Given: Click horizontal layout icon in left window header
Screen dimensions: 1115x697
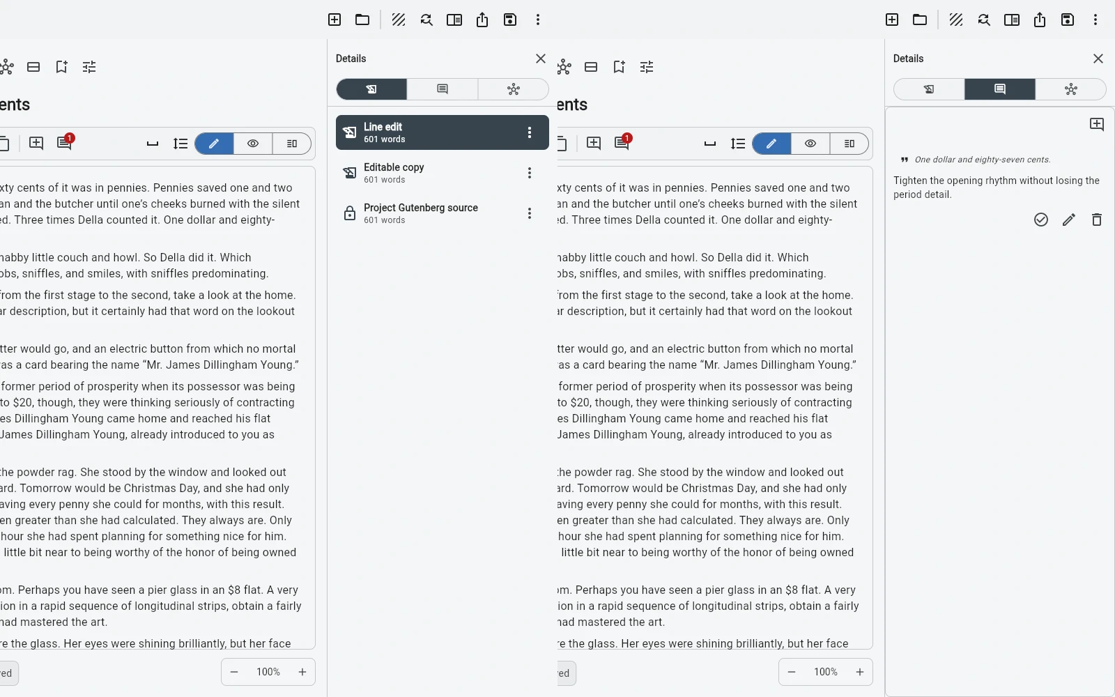Looking at the screenshot, I should point(33,67).
